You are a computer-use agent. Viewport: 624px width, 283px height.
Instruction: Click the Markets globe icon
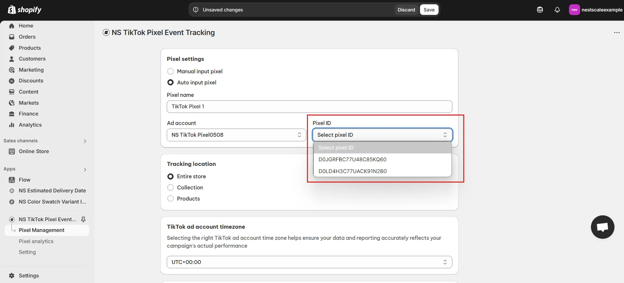pos(12,103)
